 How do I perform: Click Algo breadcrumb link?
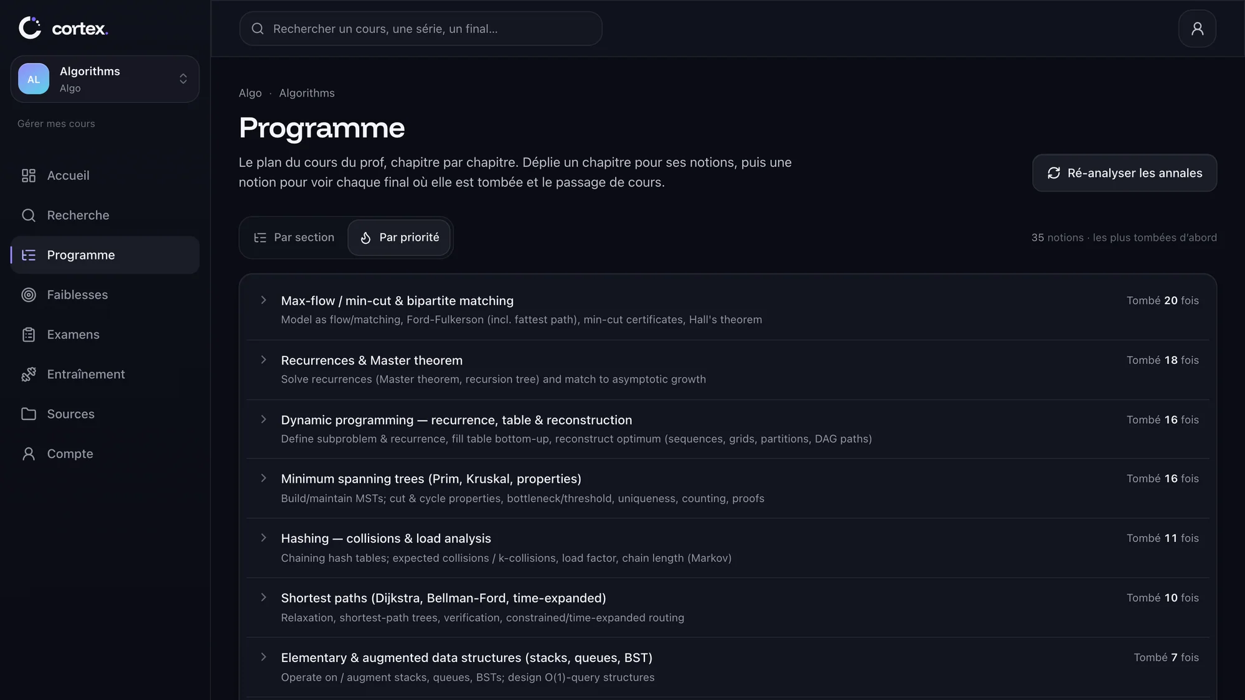tap(250, 93)
